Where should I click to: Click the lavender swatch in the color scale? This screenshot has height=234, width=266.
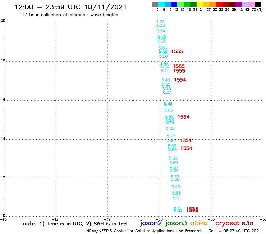(x=245, y=4)
